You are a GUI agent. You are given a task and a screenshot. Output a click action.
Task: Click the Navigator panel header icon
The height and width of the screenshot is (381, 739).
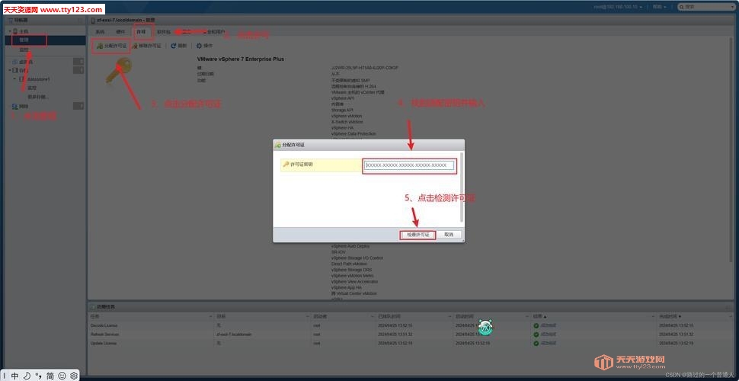click(x=11, y=21)
